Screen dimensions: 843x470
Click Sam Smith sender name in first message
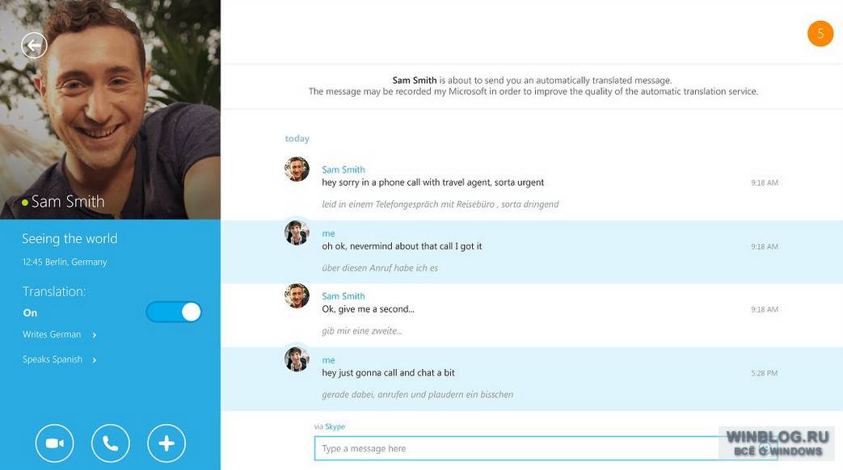[343, 170]
